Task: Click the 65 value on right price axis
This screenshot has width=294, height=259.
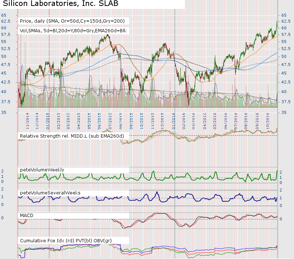Action: pos(284,15)
